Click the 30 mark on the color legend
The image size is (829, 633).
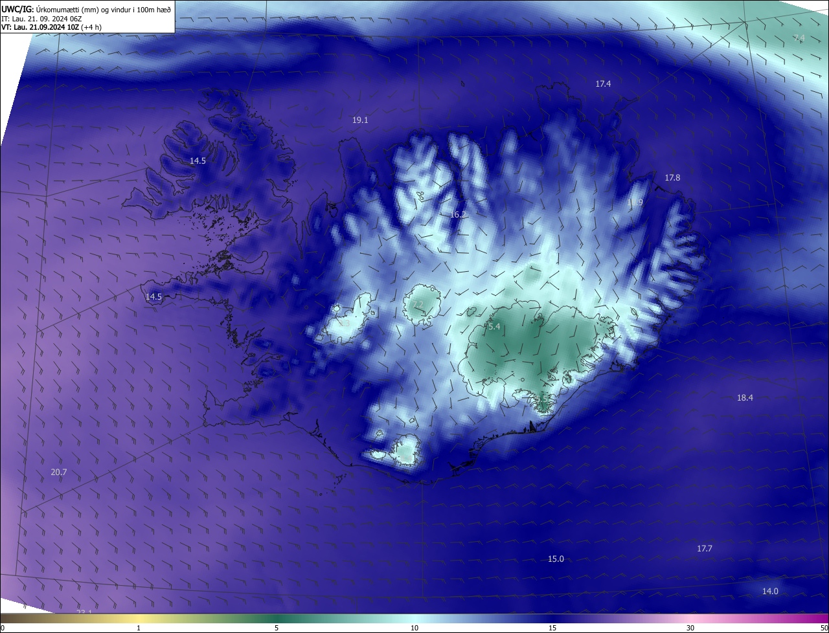tap(690, 628)
